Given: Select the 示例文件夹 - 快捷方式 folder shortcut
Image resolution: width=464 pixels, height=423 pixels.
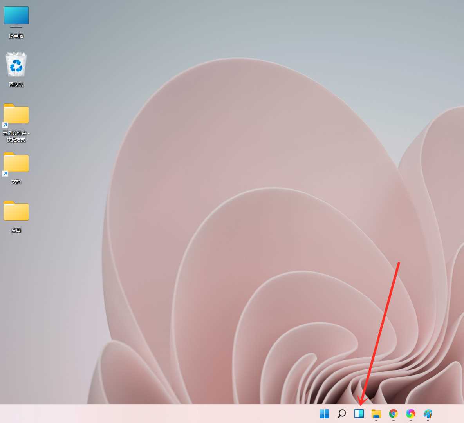Looking at the screenshot, I should point(16,123).
